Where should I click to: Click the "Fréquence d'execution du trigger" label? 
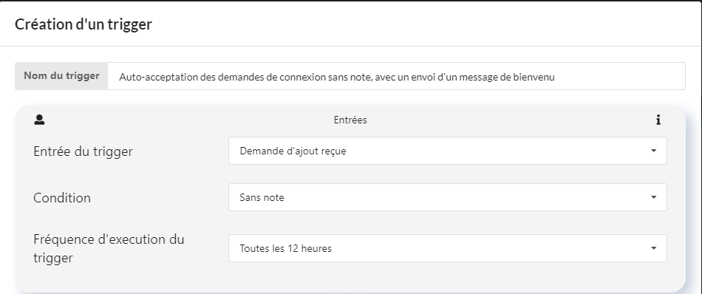(x=109, y=248)
